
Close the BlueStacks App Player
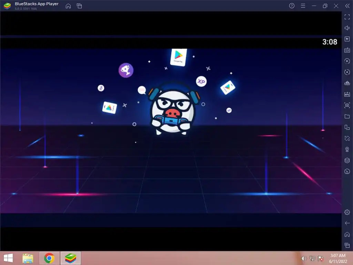point(336,6)
